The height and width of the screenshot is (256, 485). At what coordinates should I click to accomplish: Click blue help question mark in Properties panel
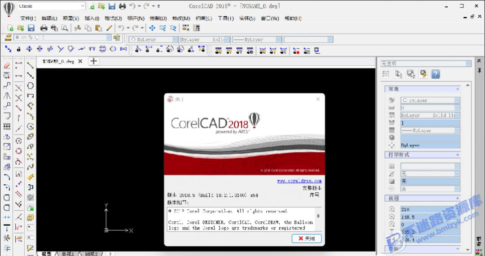coord(436,74)
